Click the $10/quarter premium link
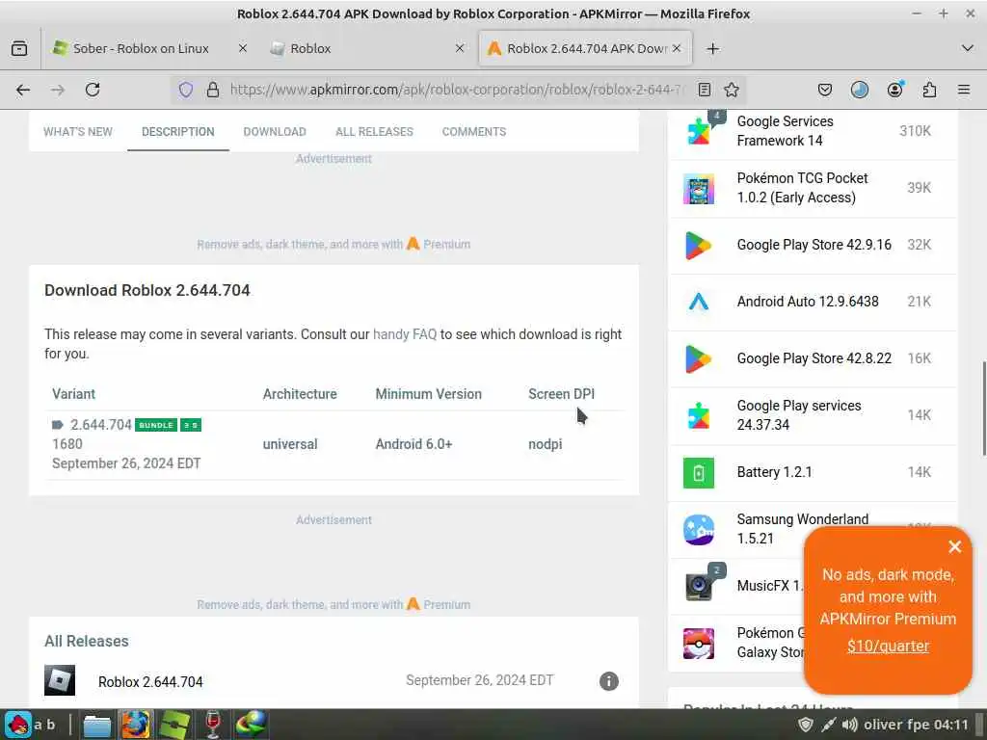This screenshot has height=740, width=987. pyautogui.click(x=888, y=646)
